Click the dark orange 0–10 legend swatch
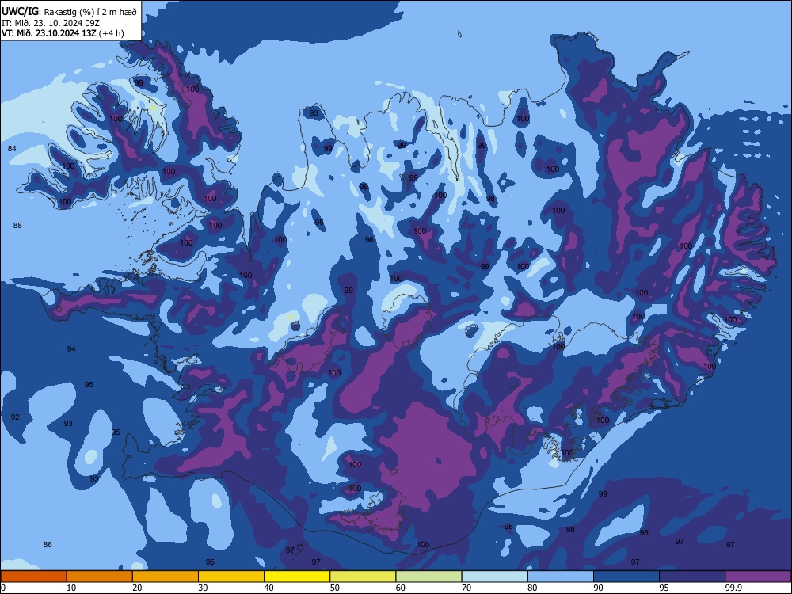Screen dimensions: 792x594 [33, 577]
